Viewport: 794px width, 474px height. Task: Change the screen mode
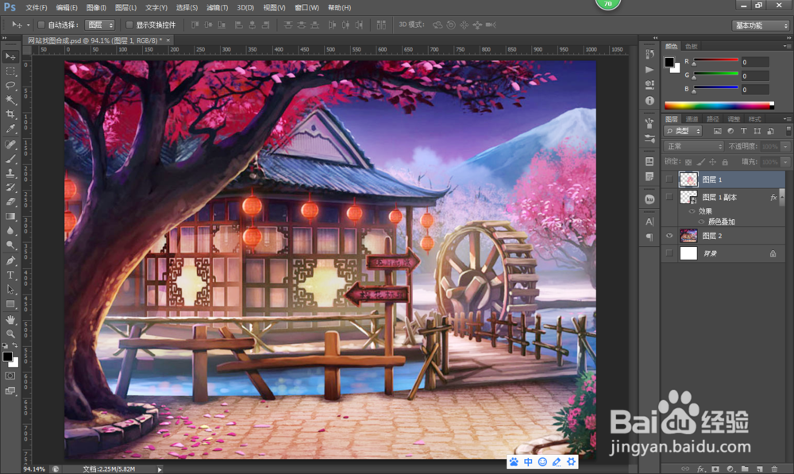pyautogui.click(x=10, y=391)
